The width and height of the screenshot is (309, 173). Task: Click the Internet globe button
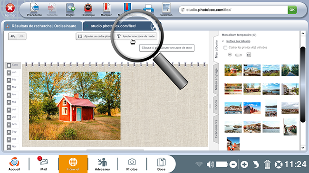tap(73, 164)
